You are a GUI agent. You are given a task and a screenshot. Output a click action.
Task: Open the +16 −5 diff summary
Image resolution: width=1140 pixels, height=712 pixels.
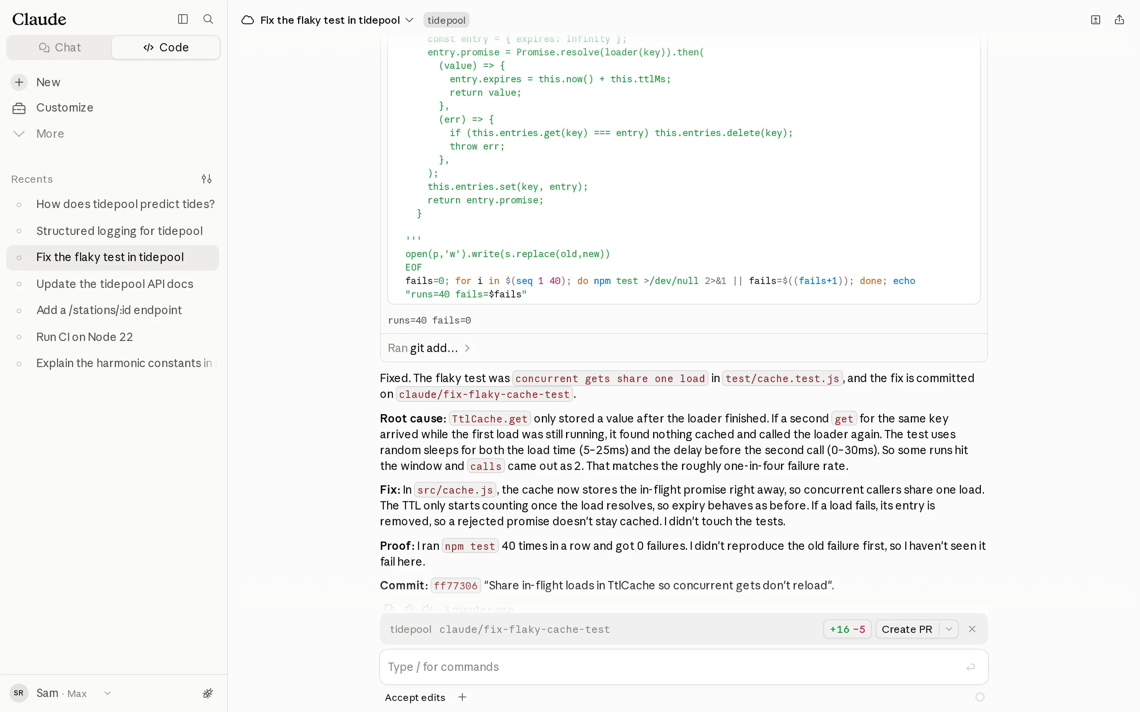(847, 629)
